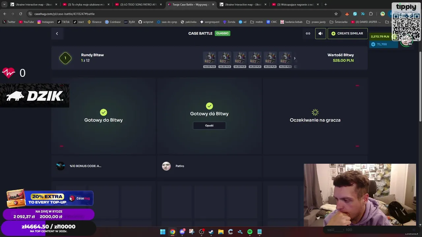
Task: Open the 'saas do cpnp' bookmark
Action: (x=167, y=22)
